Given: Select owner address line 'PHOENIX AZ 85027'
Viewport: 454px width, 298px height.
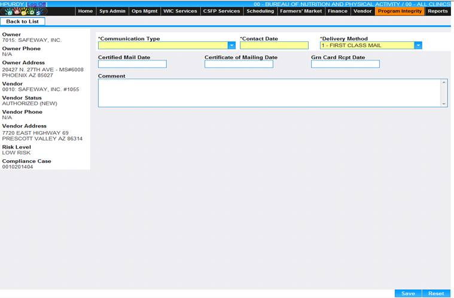Looking at the screenshot, I should click(x=28, y=75).
